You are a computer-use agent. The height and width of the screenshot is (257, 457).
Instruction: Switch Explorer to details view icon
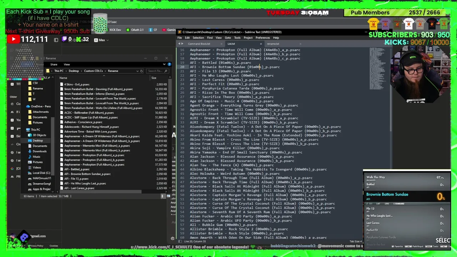163,196
